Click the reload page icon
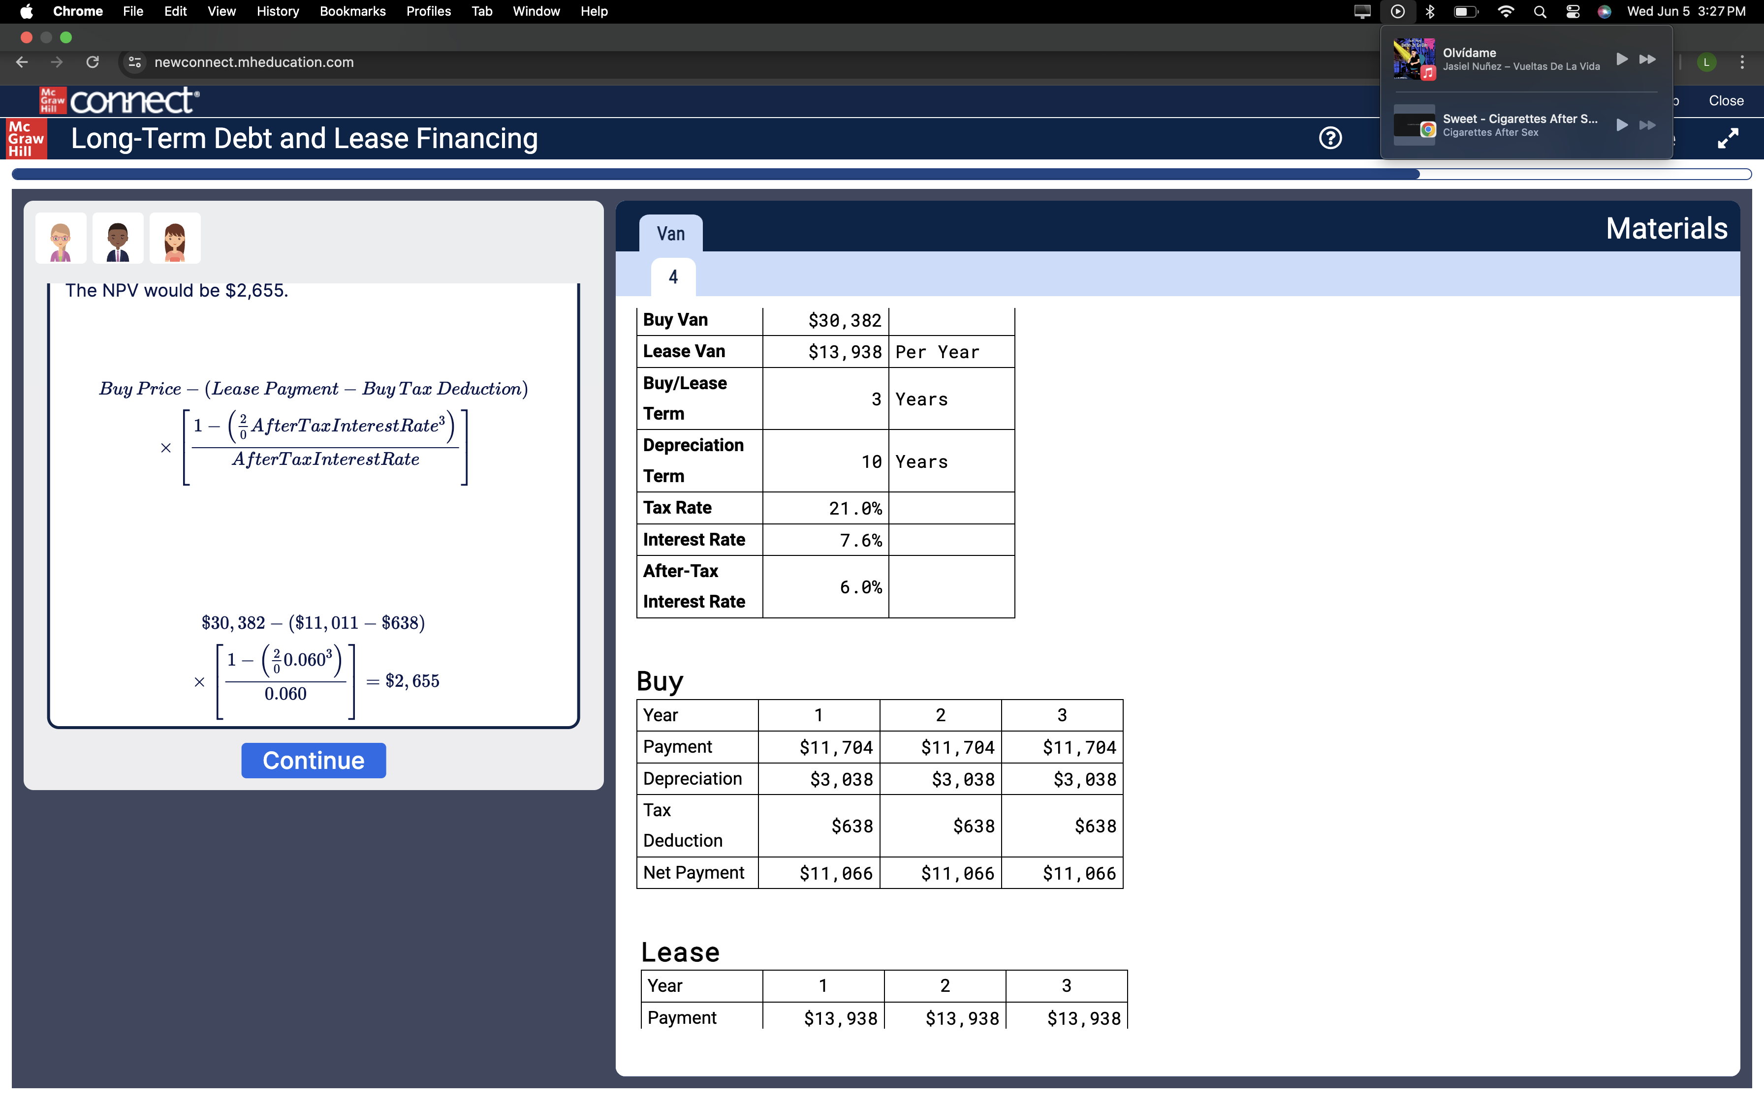Image resolution: width=1764 pixels, height=1102 pixels. click(x=93, y=62)
